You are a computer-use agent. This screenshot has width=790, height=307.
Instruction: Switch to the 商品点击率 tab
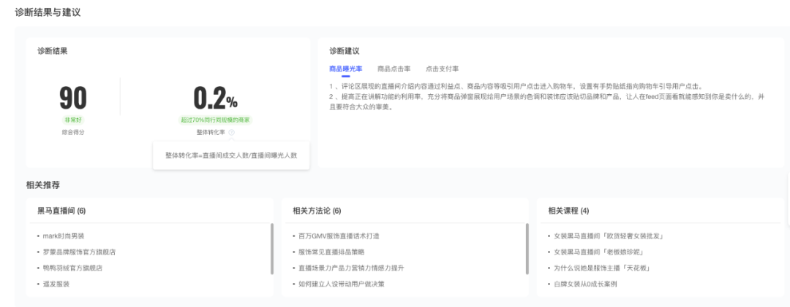tap(394, 69)
